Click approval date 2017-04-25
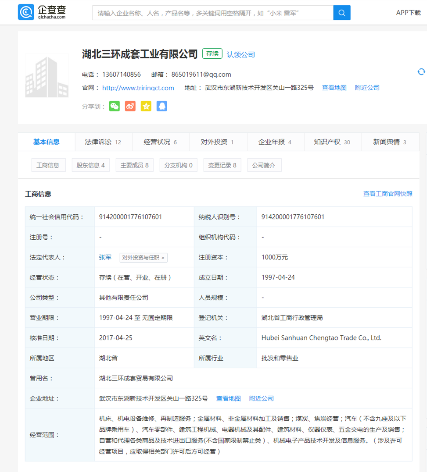 coord(116,338)
